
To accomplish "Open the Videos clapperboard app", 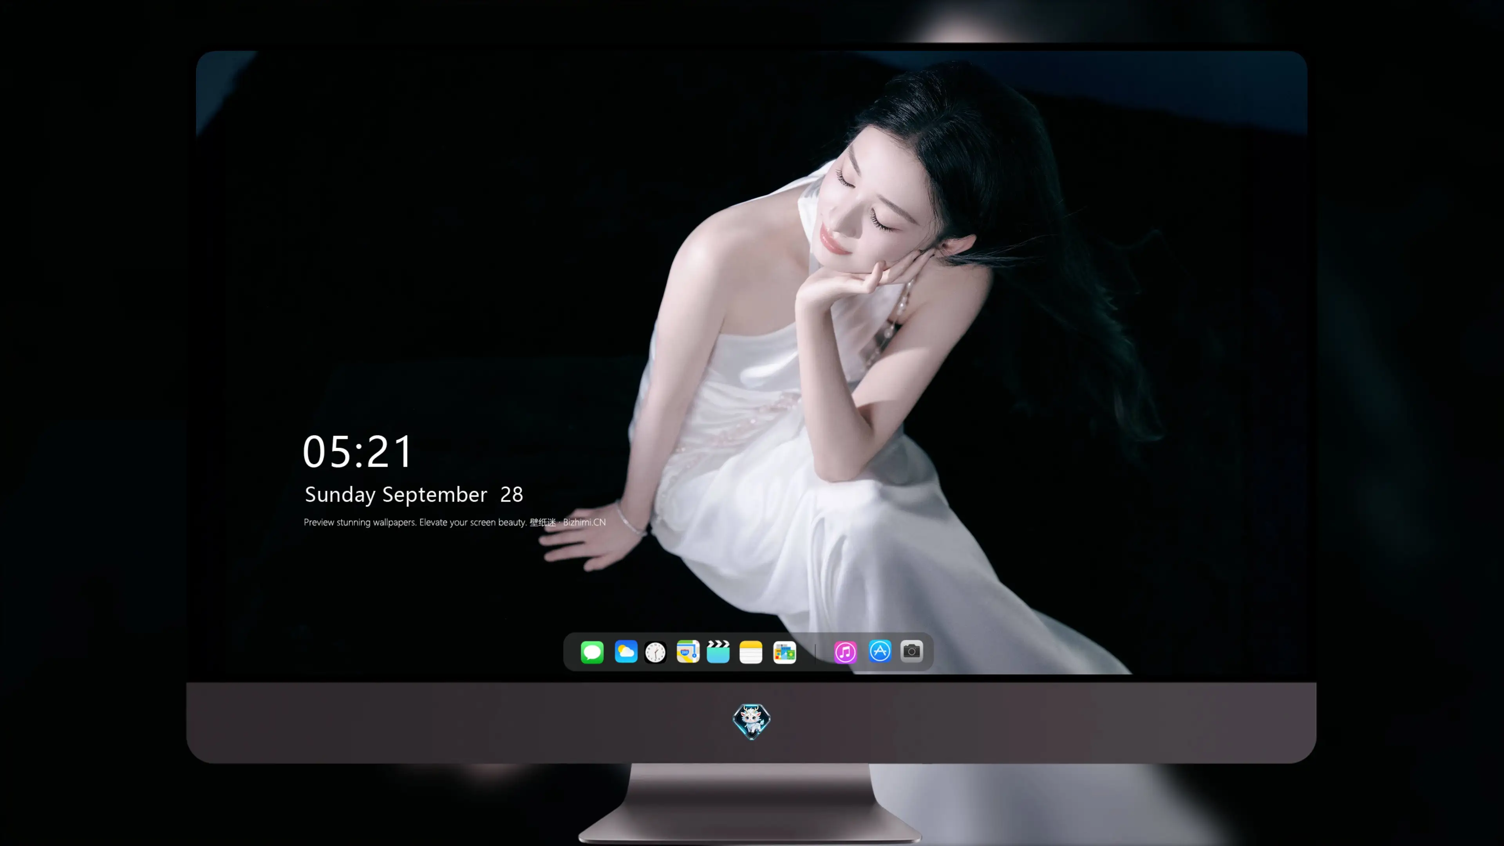I will [718, 652].
